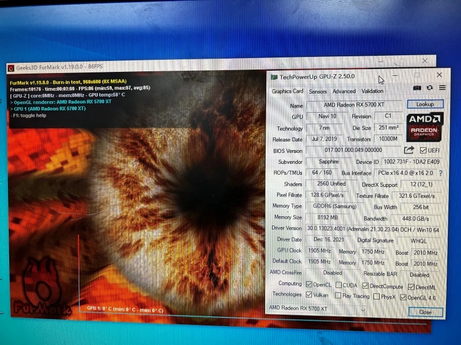
Task: Click the 10300M Transistors value
Action: pyautogui.click(x=388, y=139)
